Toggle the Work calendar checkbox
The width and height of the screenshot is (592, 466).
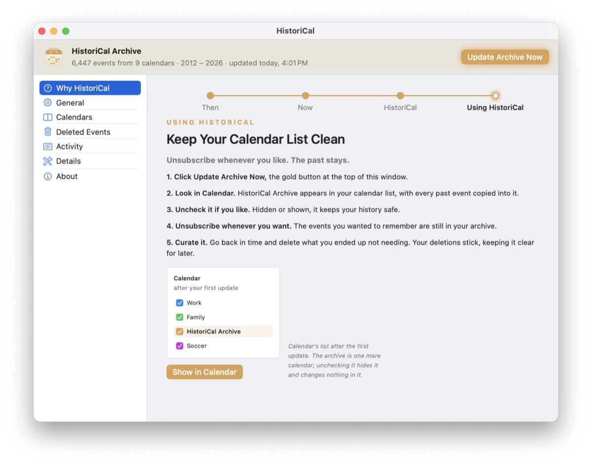click(180, 303)
